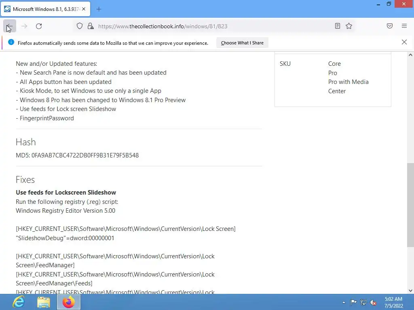Click 'FingerprintPassword' feature line
The height and width of the screenshot is (310, 414).
(44, 118)
